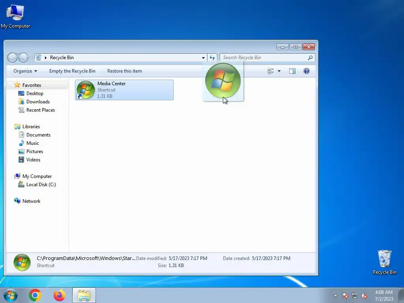Change your view icon button
Image resolution: width=404 pixels, height=303 pixels.
[x=271, y=71]
